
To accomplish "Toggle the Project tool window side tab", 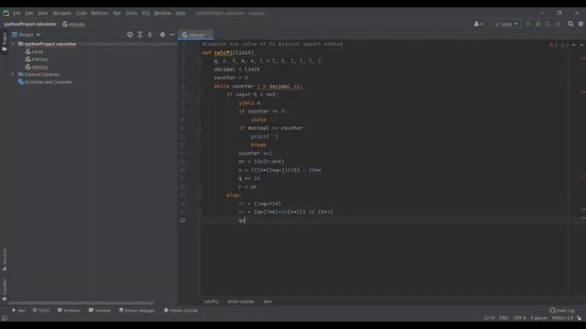I will [4, 42].
